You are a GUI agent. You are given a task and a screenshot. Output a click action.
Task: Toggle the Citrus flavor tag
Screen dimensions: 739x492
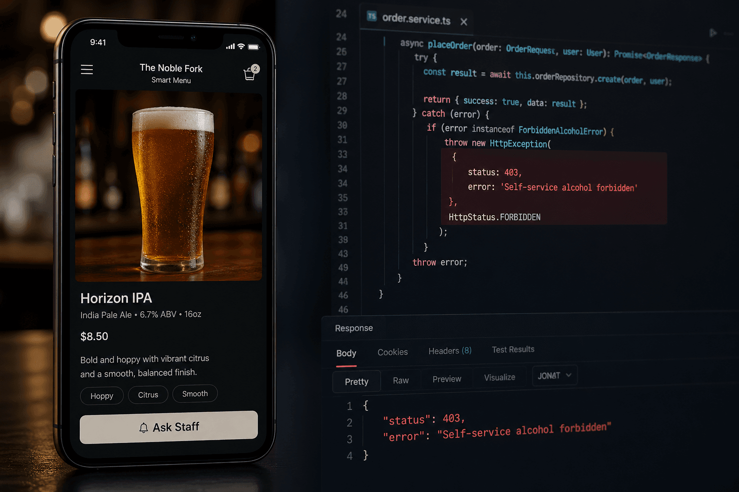tap(148, 394)
